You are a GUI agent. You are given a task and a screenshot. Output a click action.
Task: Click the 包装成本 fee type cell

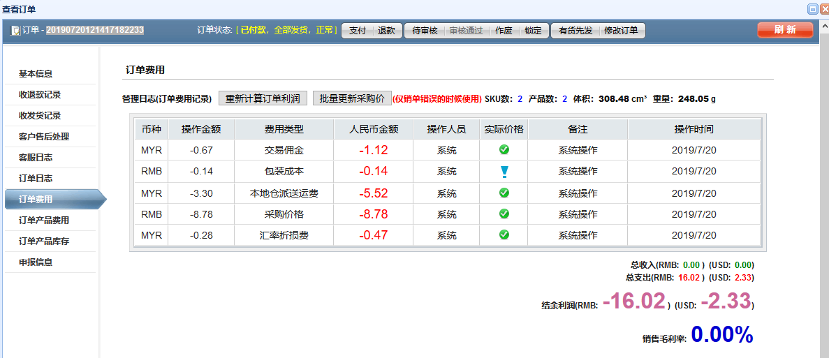[284, 172]
